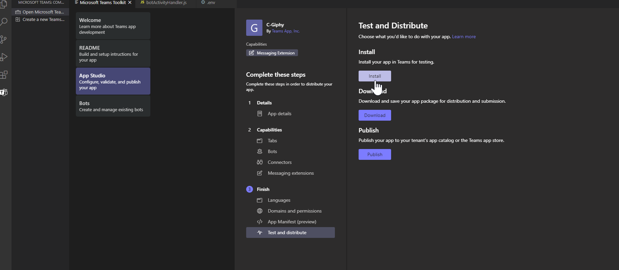The image size is (619, 270).
Task: Open the Extensions icon in activity bar
Action: pyautogui.click(x=4, y=75)
